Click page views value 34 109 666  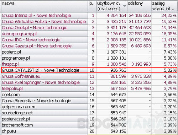coord(140,16)
